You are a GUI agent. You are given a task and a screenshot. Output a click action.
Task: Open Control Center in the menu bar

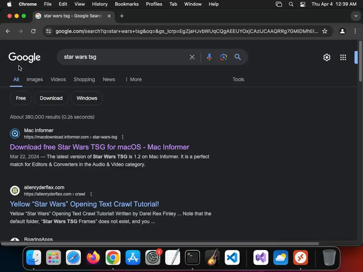(x=303, y=4)
